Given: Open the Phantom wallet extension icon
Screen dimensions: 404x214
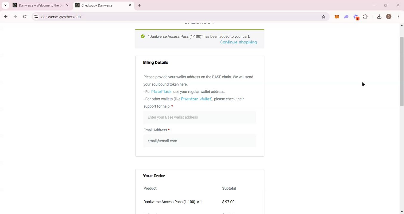Looking at the screenshot, I should 346,17.
